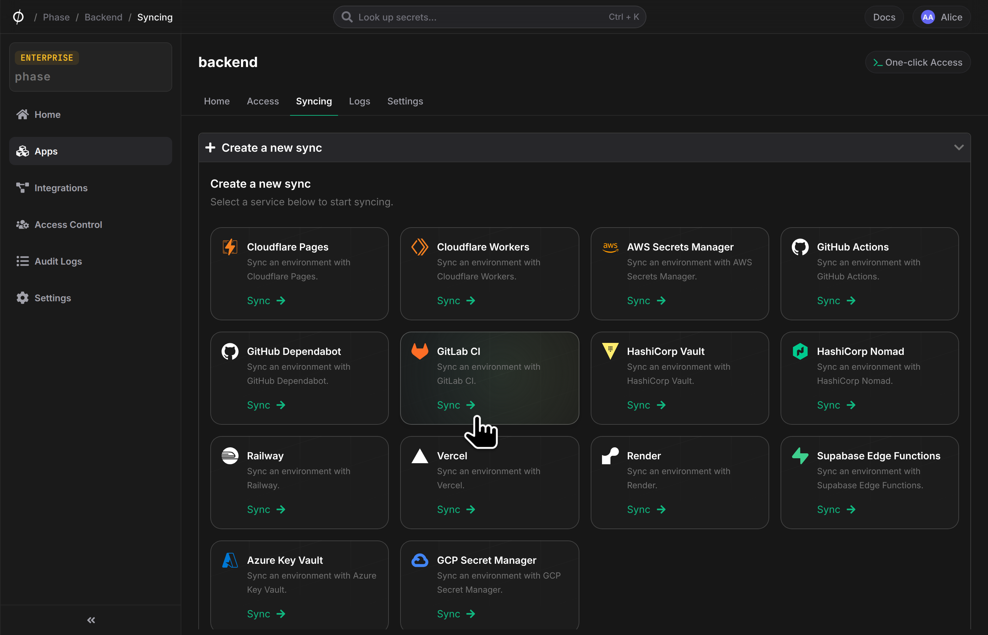The width and height of the screenshot is (988, 635).
Task: Click the Phase logo in the top bar
Action: pyautogui.click(x=18, y=17)
